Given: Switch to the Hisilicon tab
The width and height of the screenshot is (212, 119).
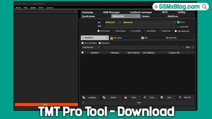Looking at the screenshot, I should (181, 16).
